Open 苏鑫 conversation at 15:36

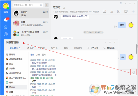(x=30, y=23)
